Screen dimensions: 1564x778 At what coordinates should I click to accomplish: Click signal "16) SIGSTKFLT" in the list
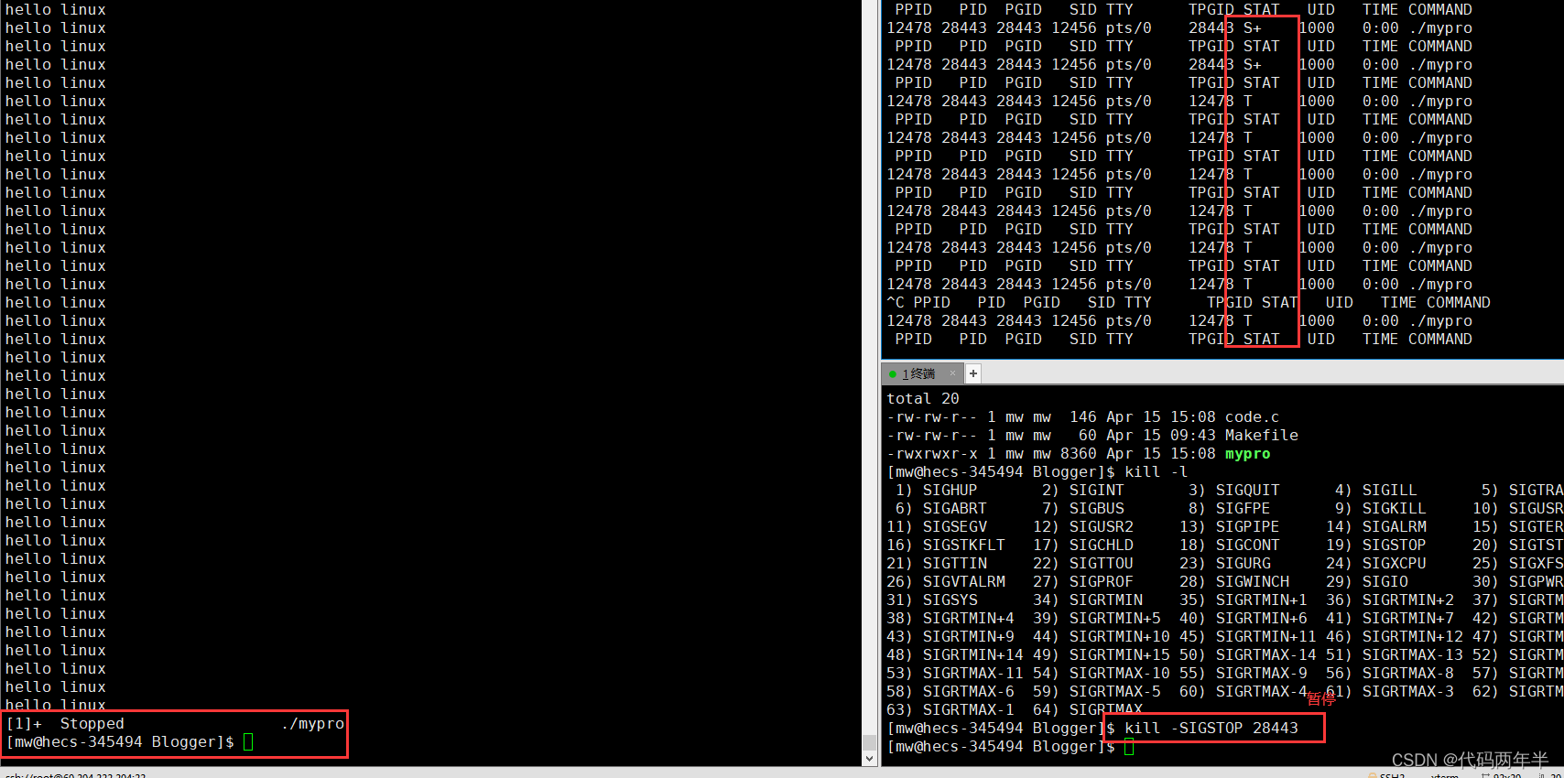[945, 546]
